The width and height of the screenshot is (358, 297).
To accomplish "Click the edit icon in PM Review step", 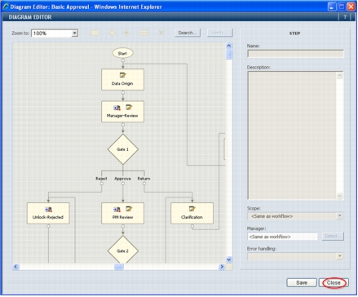I will (x=129, y=209).
